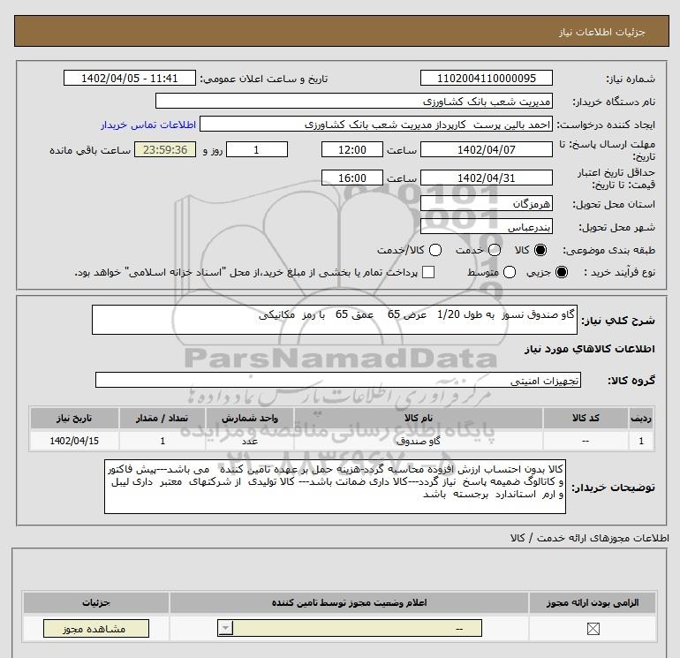
Task: Click the response deadline date 1402/04/07
Action: tap(486, 149)
